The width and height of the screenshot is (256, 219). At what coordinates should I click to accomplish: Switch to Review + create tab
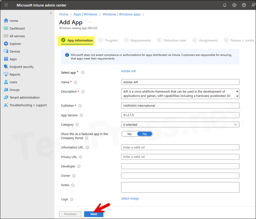239,40
